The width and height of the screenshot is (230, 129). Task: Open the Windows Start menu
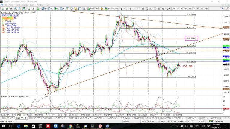(3, 126)
